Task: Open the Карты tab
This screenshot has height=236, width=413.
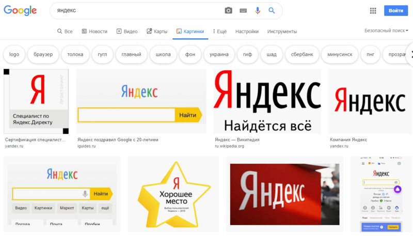Action: click(x=157, y=32)
